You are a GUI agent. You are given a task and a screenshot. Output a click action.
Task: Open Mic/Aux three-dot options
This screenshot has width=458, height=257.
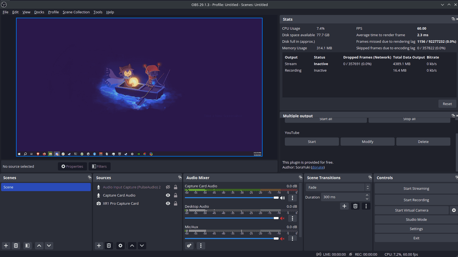pyautogui.click(x=292, y=239)
